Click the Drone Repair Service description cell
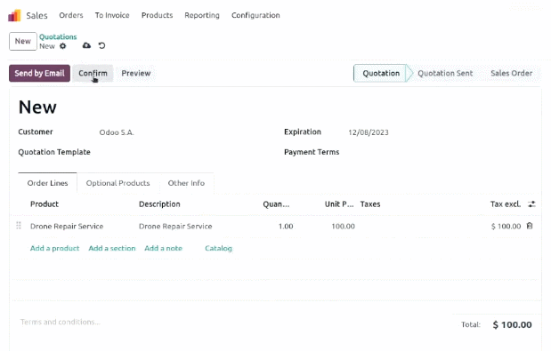Image resolution: width=551 pixels, height=351 pixels. pos(175,227)
